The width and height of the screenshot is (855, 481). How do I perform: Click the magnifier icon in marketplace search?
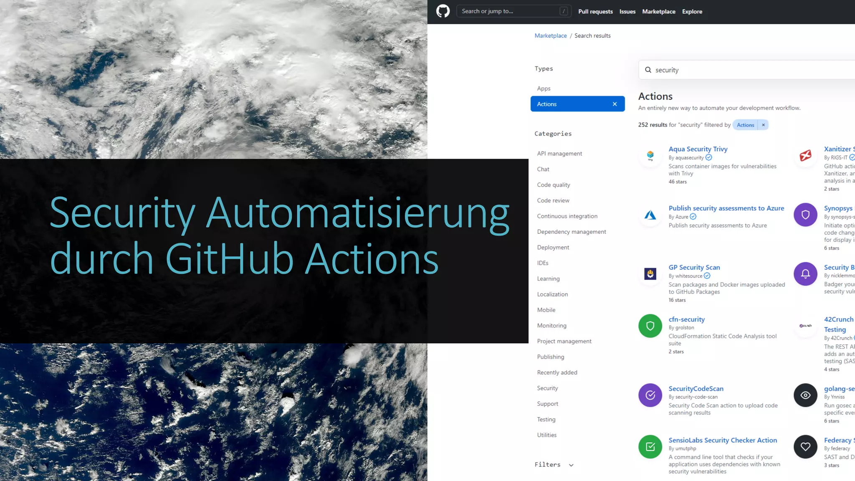pyautogui.click(x=648, y=70)
